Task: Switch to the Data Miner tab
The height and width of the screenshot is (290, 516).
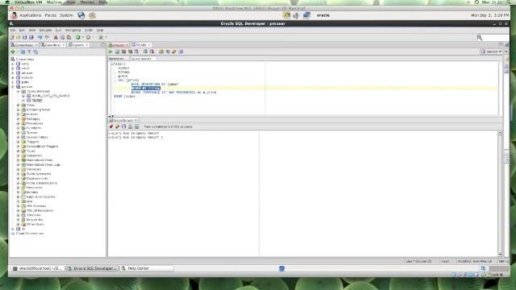Action: (x=53, y=45)
